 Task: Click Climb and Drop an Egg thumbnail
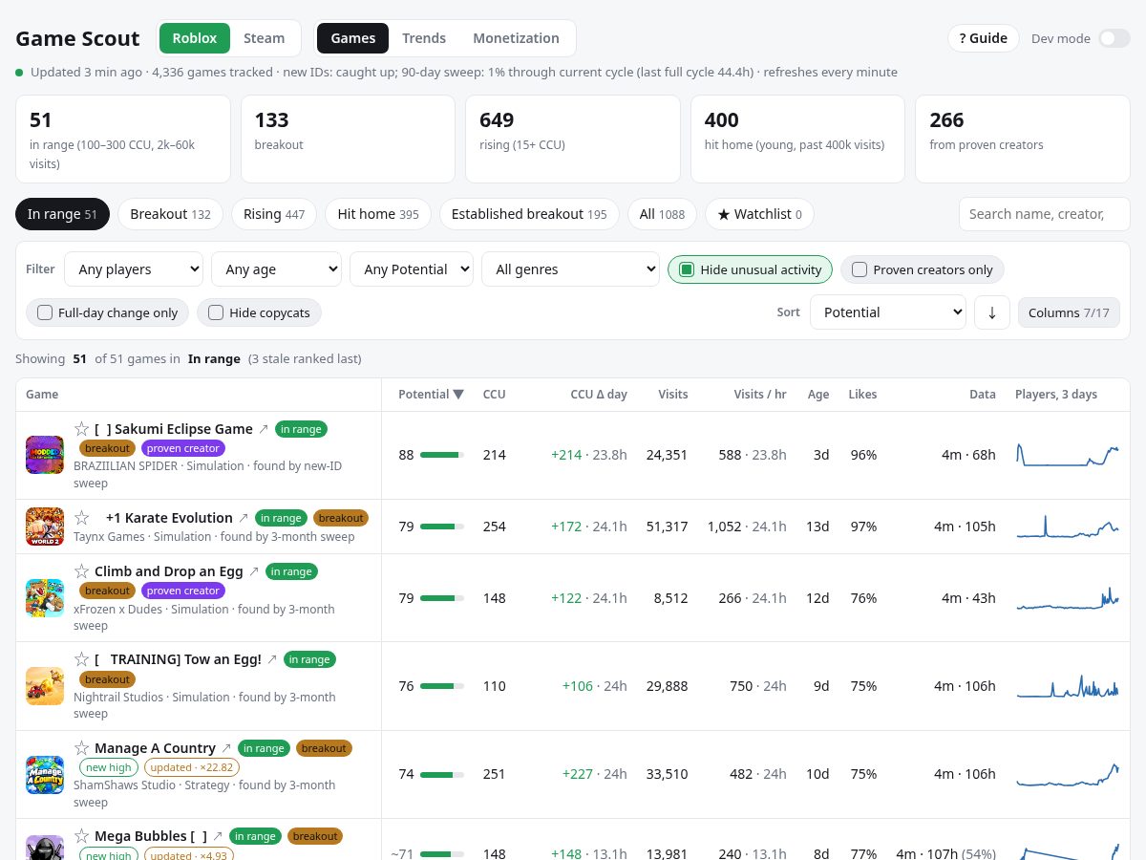45,598
